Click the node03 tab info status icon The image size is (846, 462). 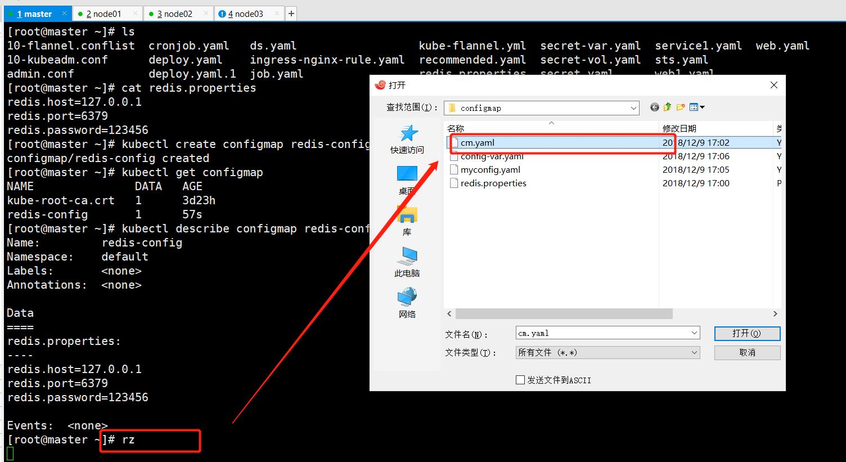tap(222, 14)
